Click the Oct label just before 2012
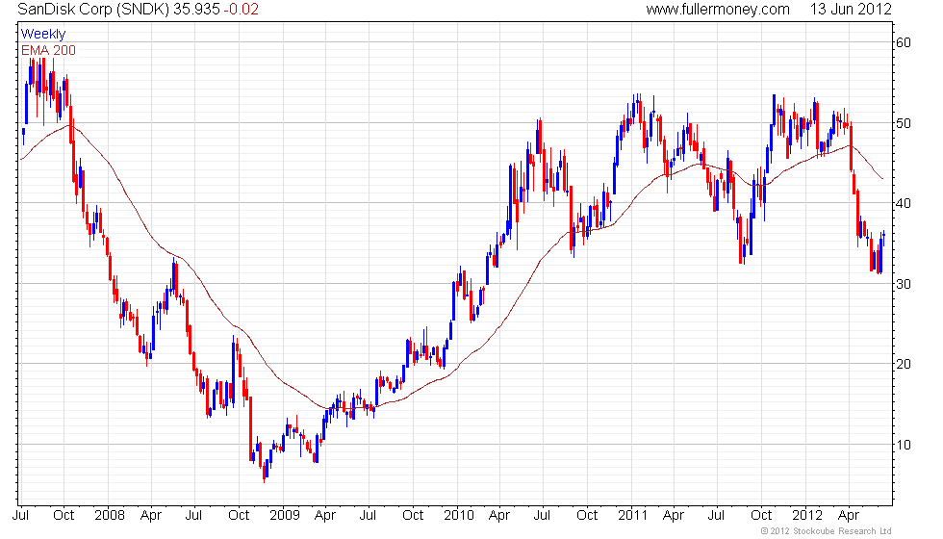Screen dimensions: 943x539 (761, 515)
